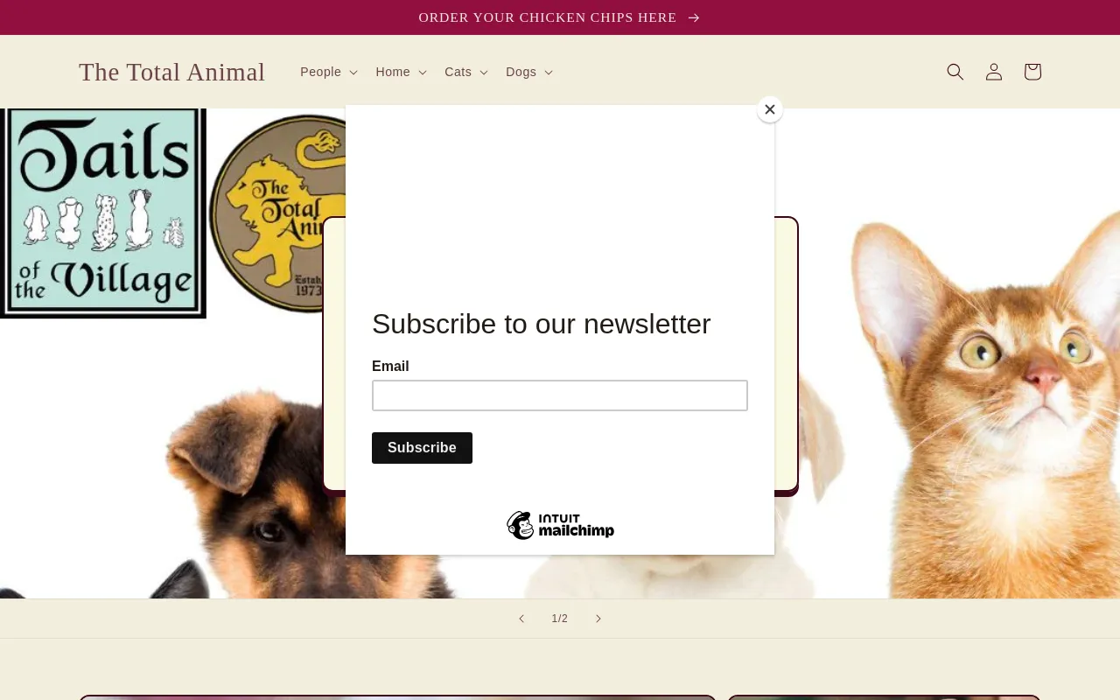Open the search magnifier icon
The width and height of the screenshot is (1120, 700).
click(x=955, y=72)
